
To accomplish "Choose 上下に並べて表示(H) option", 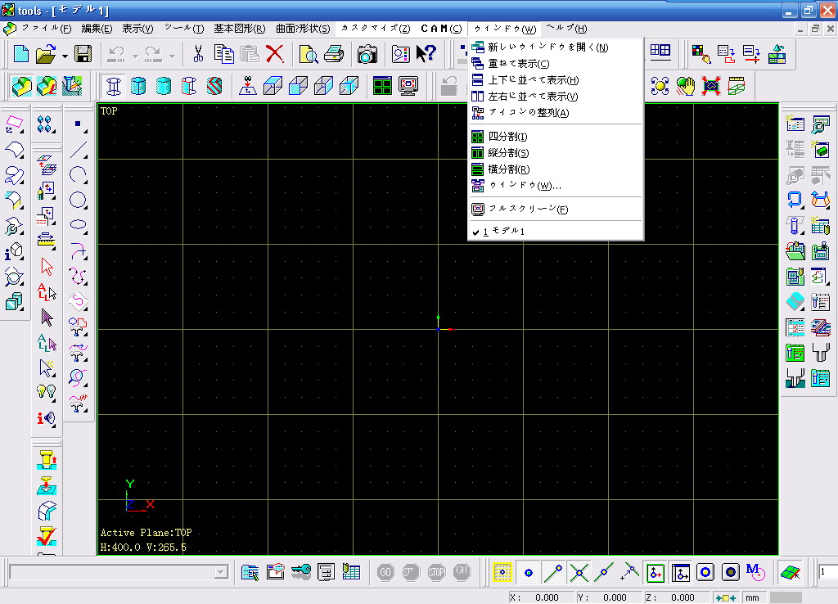I will [556, 80].
